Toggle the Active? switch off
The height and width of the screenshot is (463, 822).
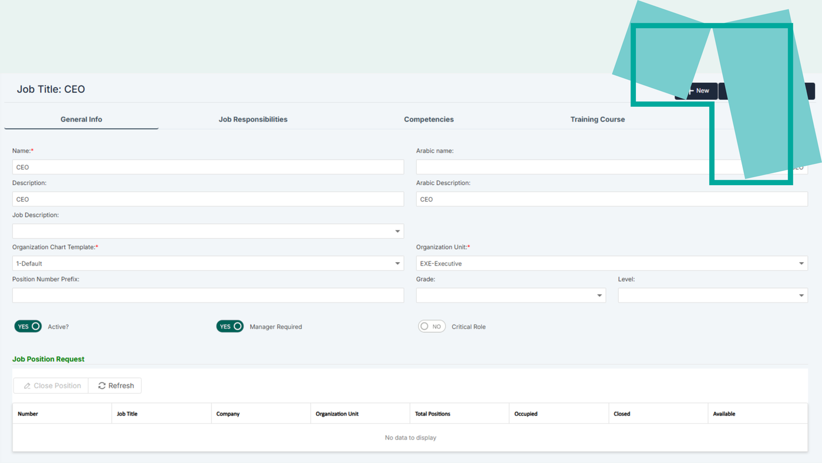[28, 327]
